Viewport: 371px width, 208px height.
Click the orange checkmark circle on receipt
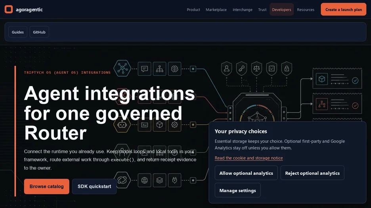point(355,105)
